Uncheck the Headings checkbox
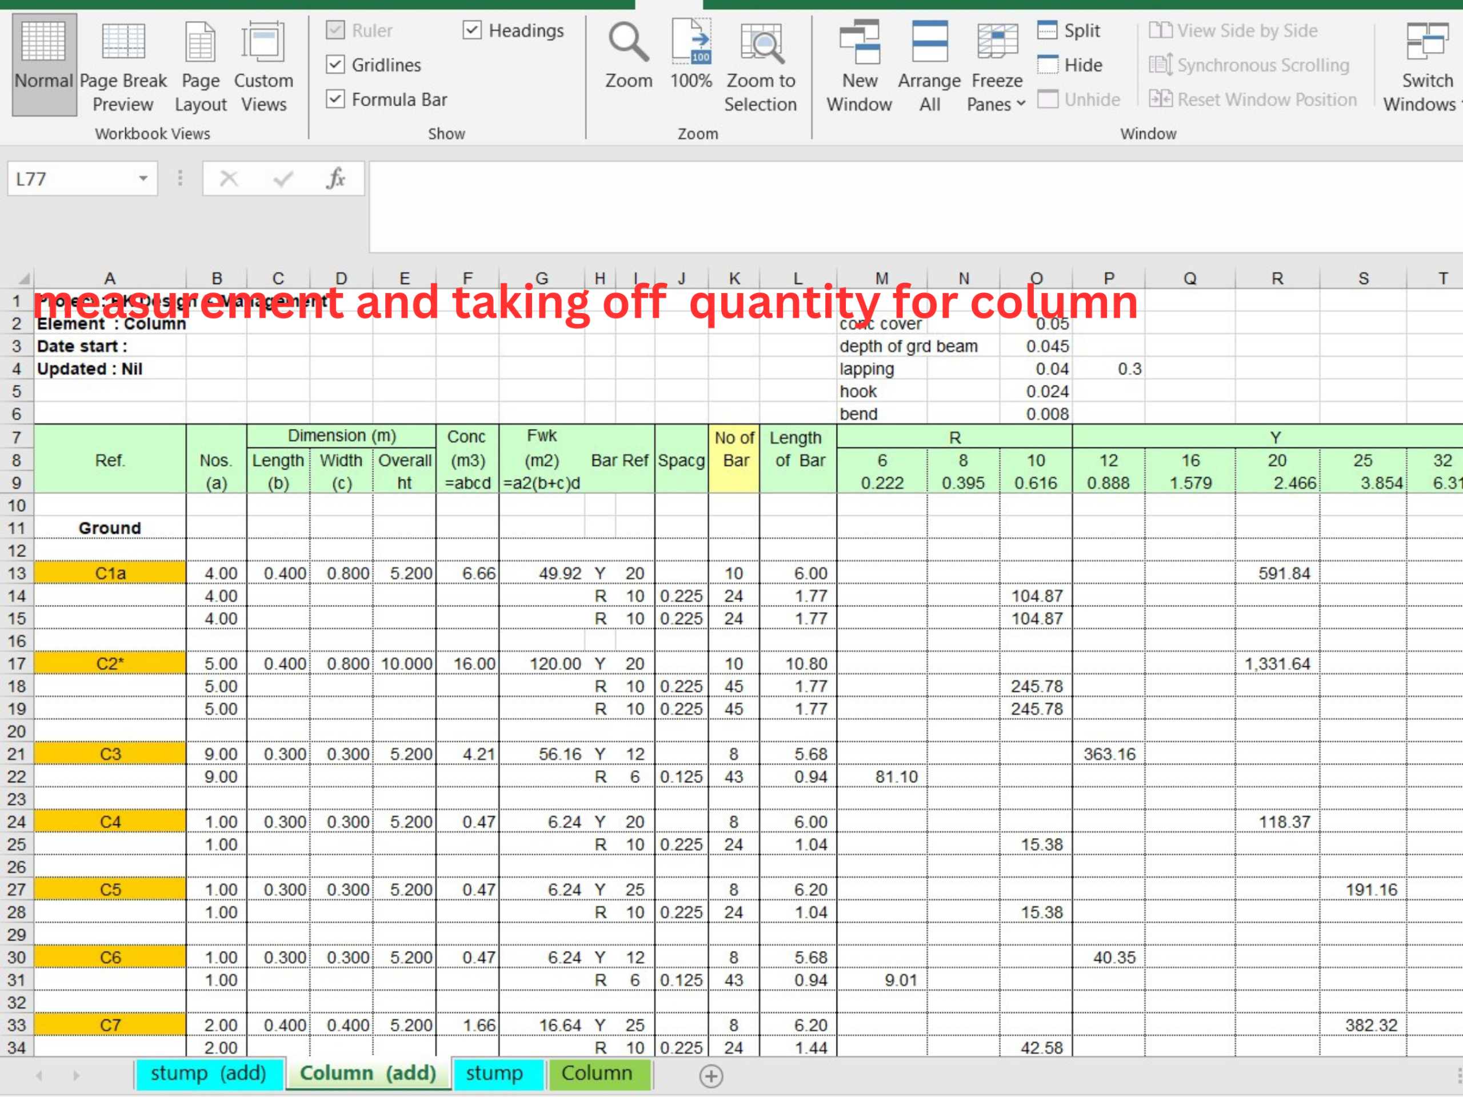The width and height of the screenshot is (1463, 1097). point(472,30)
